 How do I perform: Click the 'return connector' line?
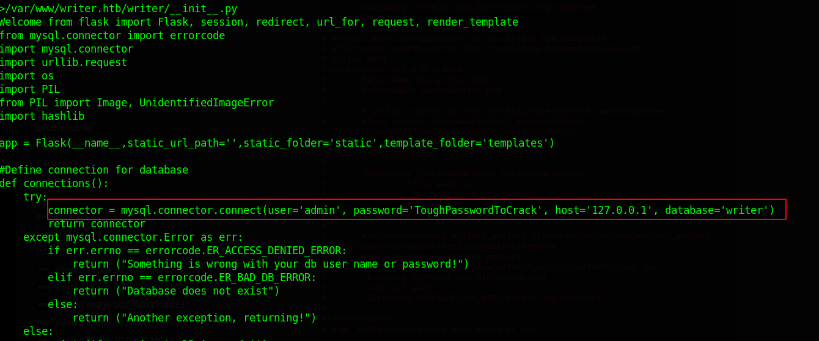[x=97, y=224]
